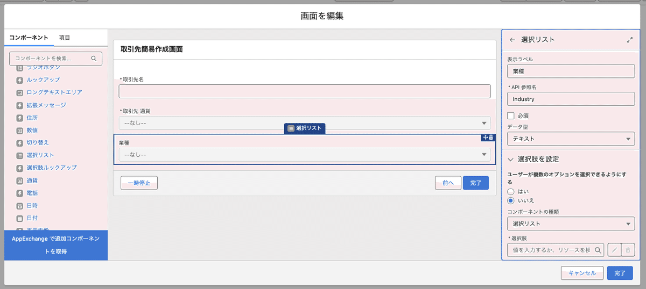Click the 表示ラベル field containing 業種
This screenshot has height=289, width=646.
[x=571, y=71]
